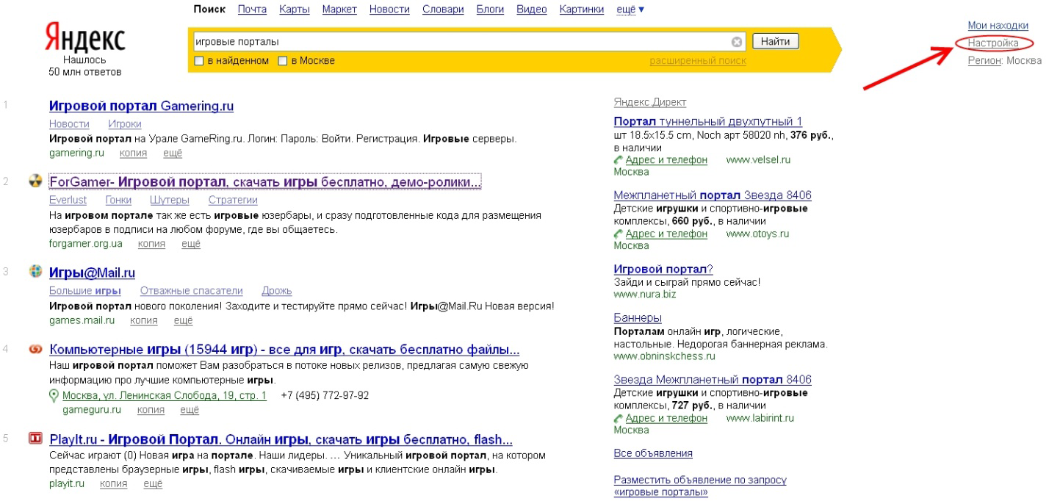
Task: Open Гонки sitelink under ForGamer
Action: [118, 200]
